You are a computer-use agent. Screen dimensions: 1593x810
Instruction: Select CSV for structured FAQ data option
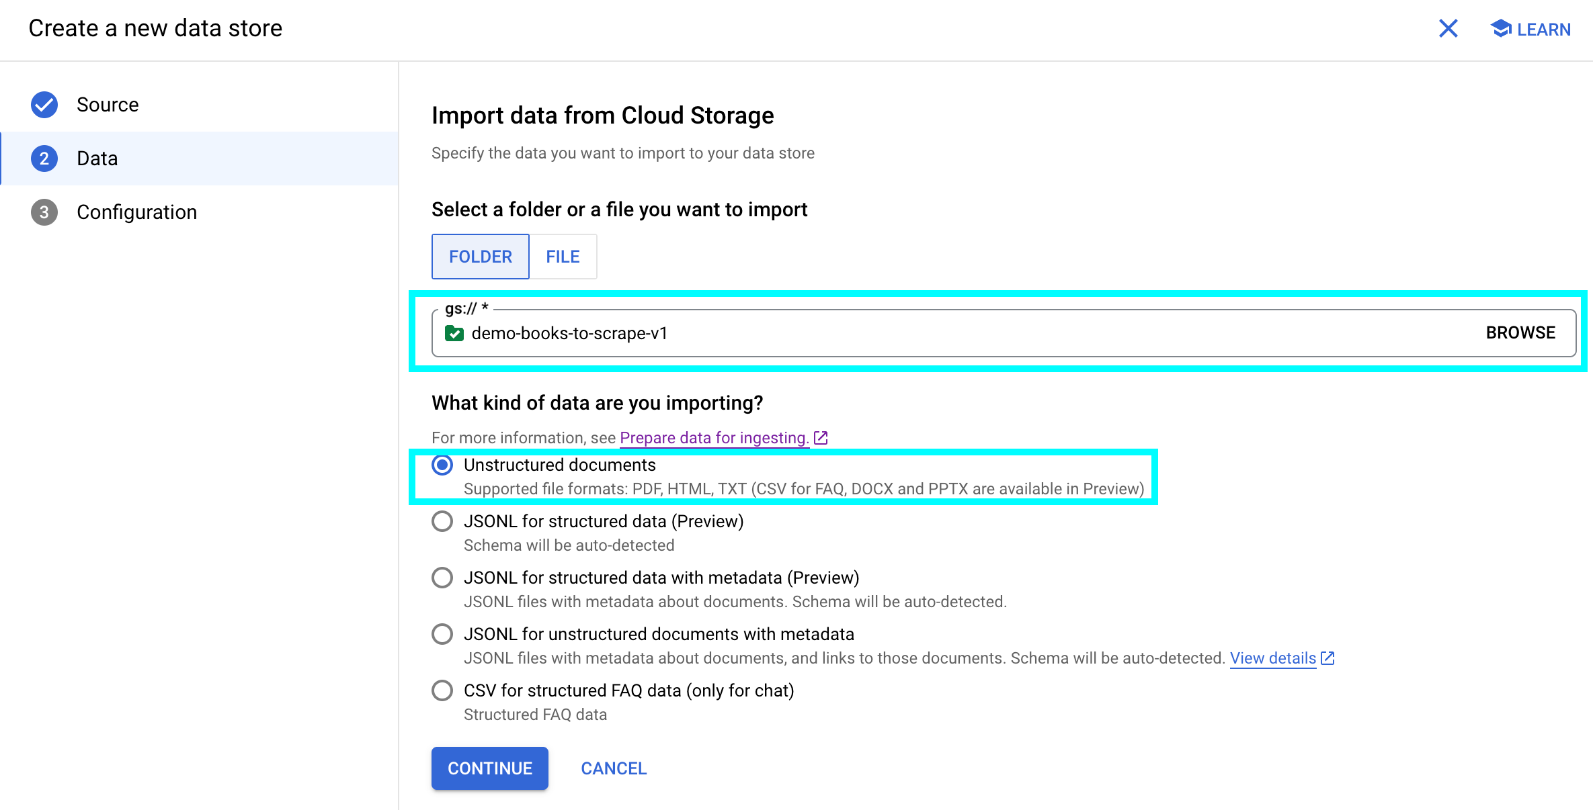[442, 690]
